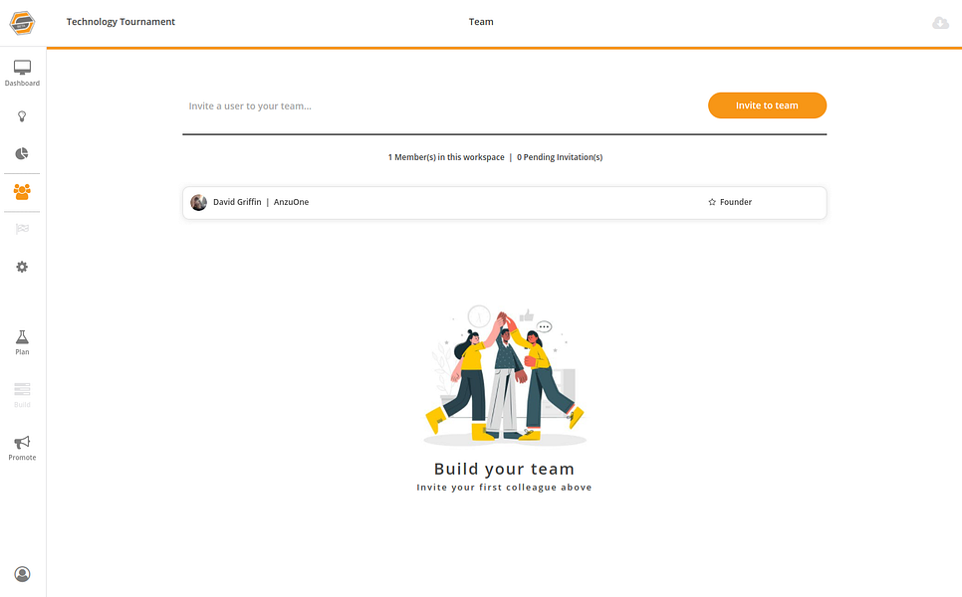Open the lightbulb ideas icon in sidebar
Image resolution: width=962 pixels, height=597 pixels.
[x=22, y=116]
